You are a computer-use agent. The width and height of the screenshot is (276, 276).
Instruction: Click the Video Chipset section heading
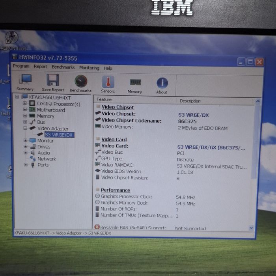[x=118, y=107]
